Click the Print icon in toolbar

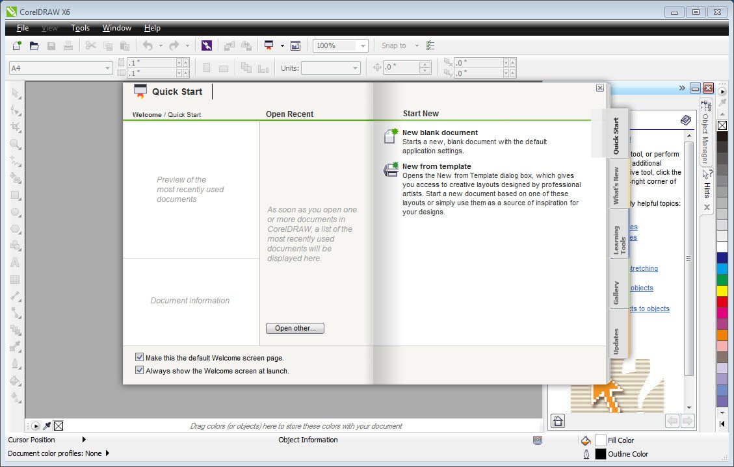[68, 45]
